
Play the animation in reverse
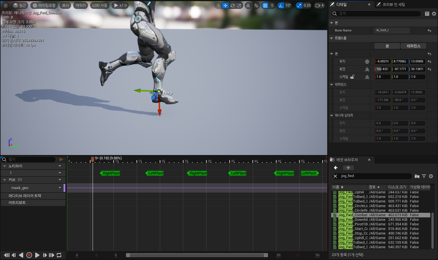coord(21,255)
